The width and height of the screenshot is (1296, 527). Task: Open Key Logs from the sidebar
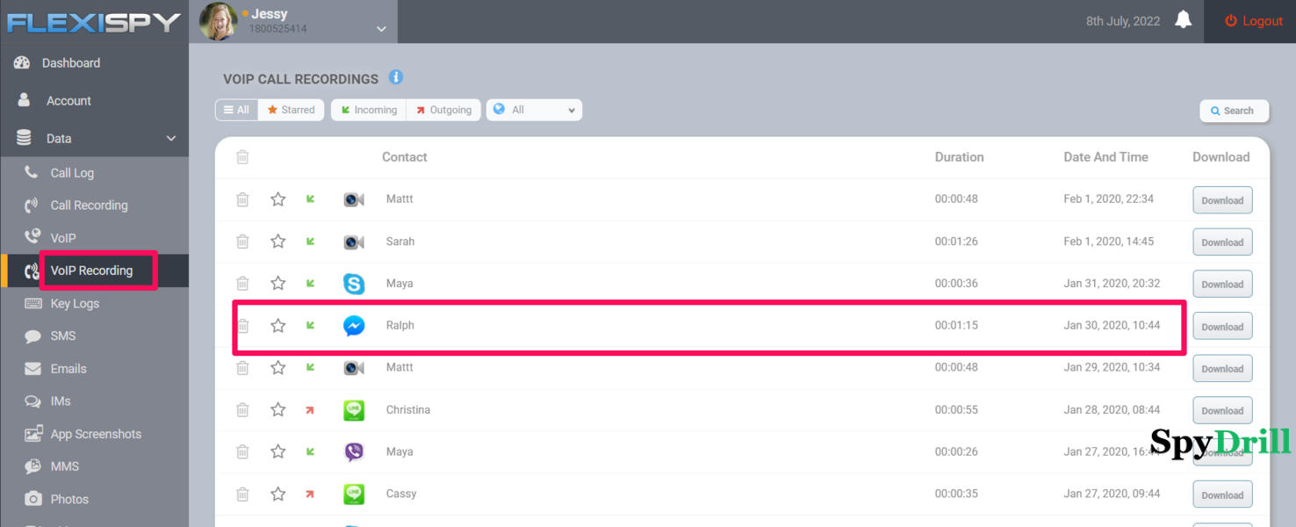coord(75,304)
